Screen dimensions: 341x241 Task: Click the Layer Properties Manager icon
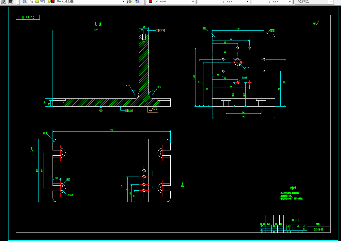click(24, 1)
